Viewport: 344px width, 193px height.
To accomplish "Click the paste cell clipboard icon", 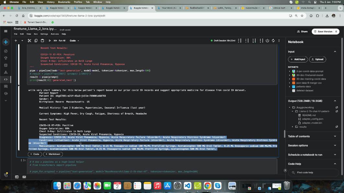I will tap(42, 41).
